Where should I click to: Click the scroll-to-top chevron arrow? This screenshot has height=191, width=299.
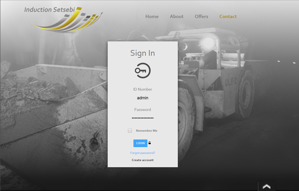click(266, 186)
